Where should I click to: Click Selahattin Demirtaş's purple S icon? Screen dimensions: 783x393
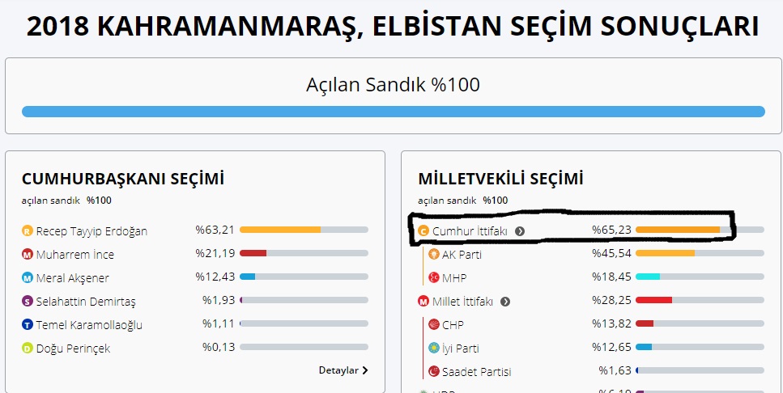click(28, 302)
